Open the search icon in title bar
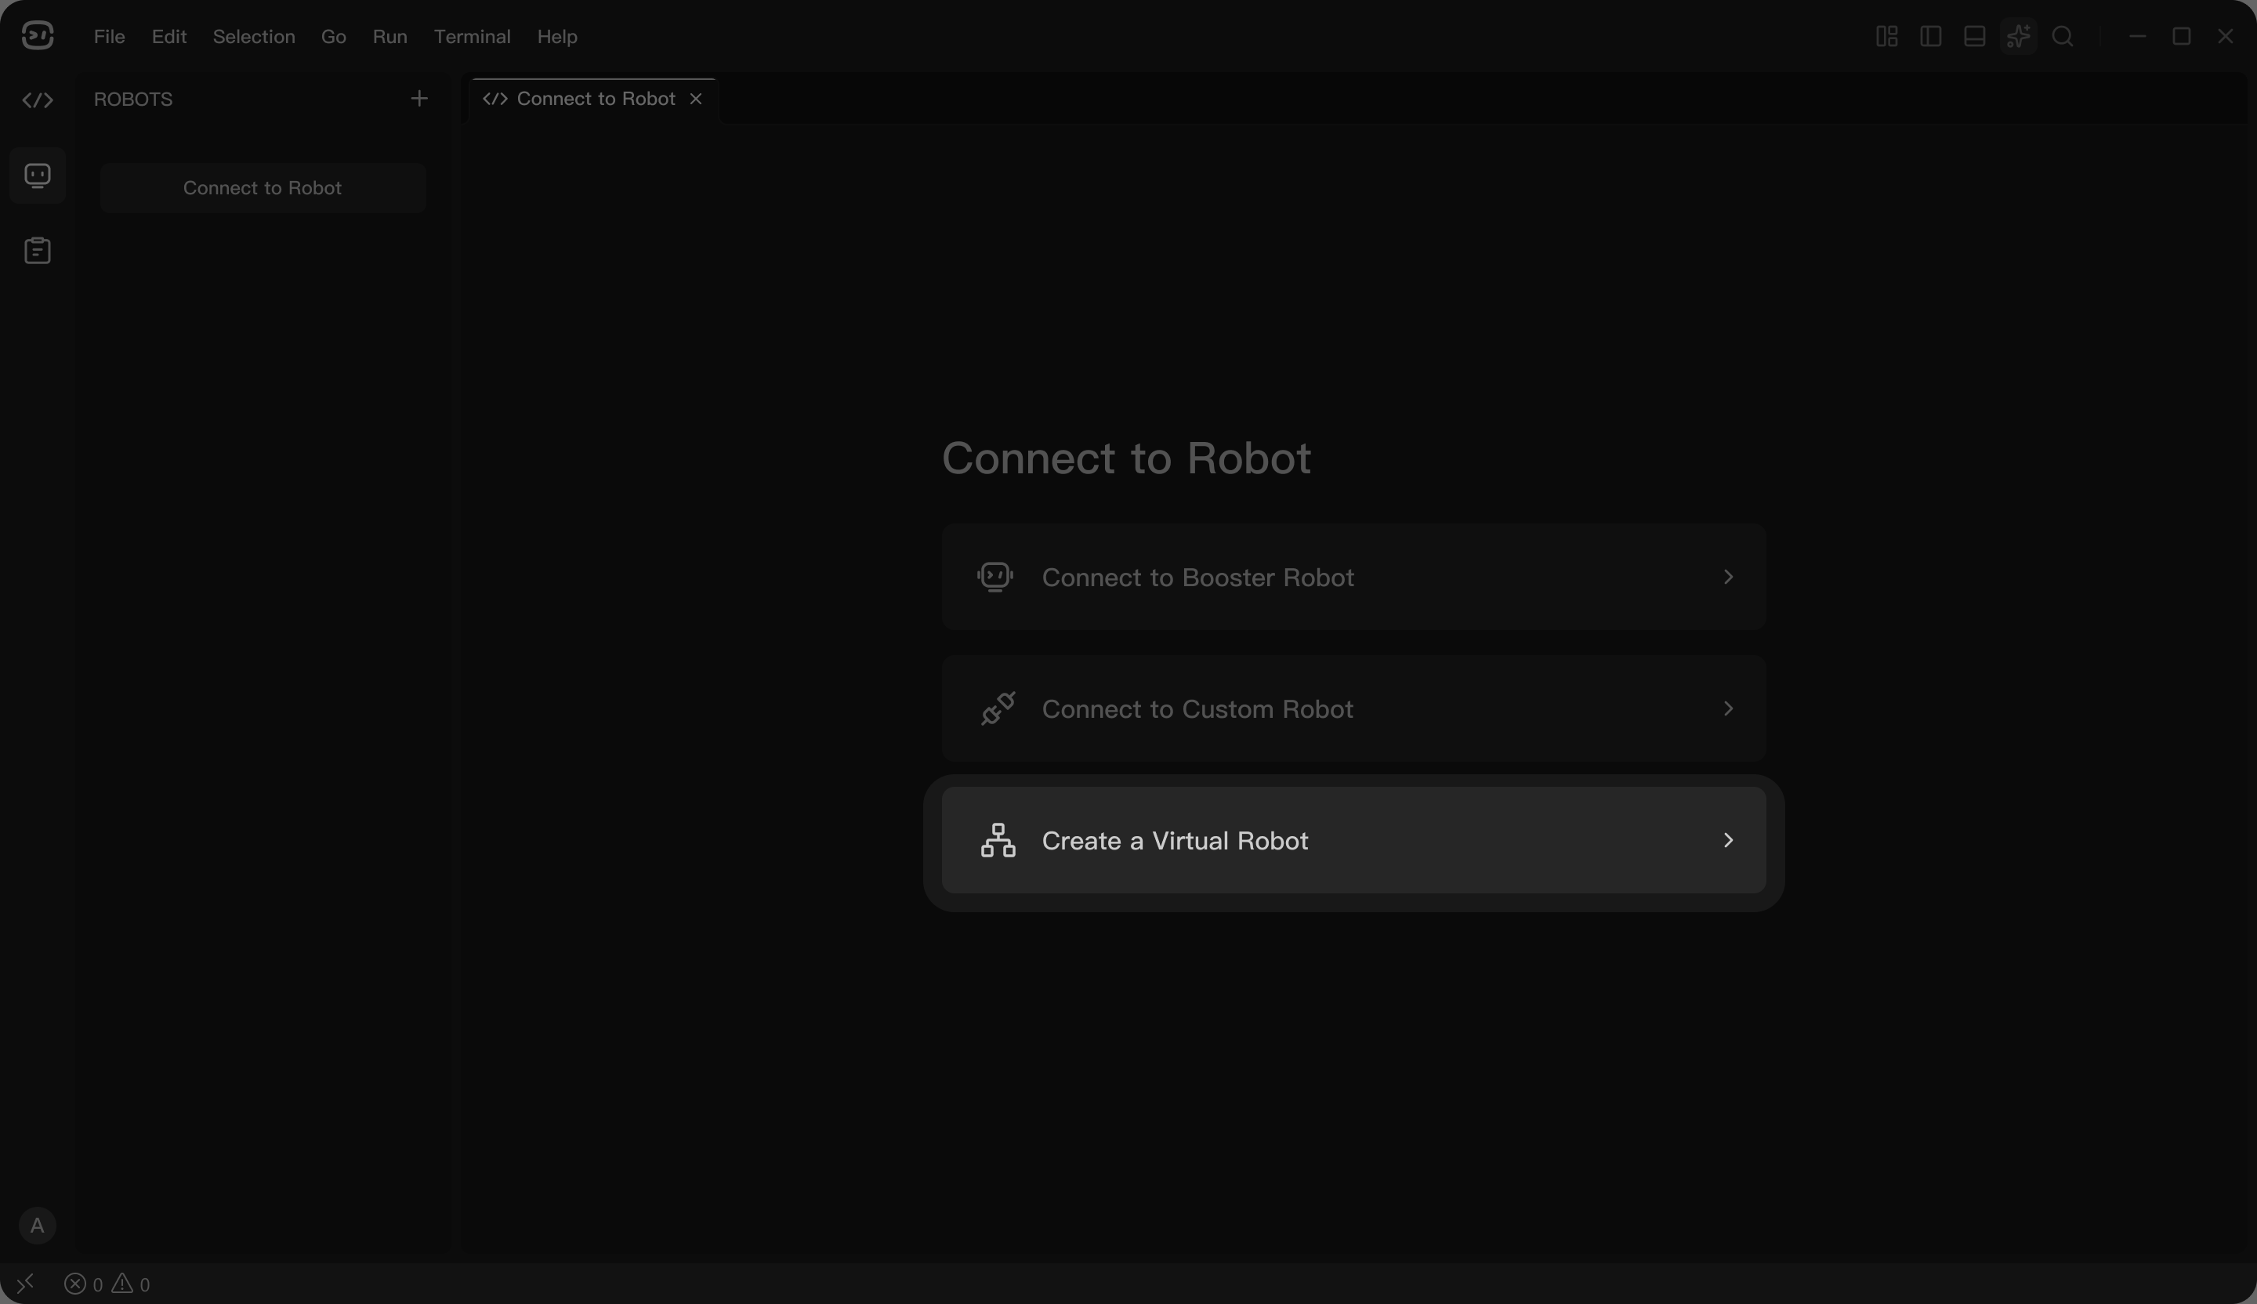 click(2063, 36)
